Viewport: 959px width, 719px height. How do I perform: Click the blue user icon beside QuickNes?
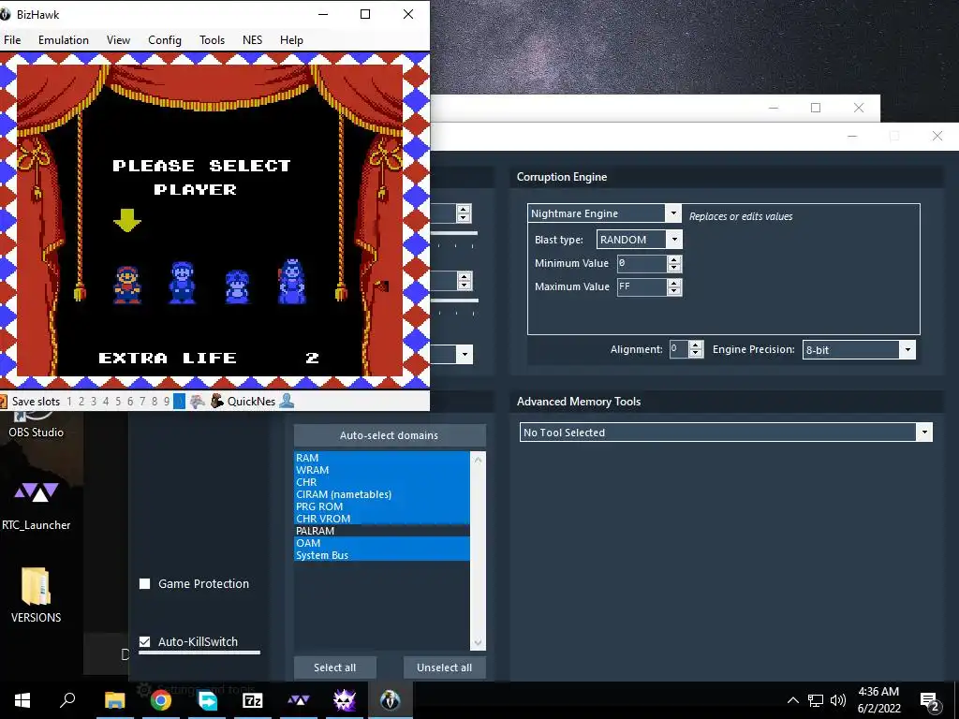287,401
